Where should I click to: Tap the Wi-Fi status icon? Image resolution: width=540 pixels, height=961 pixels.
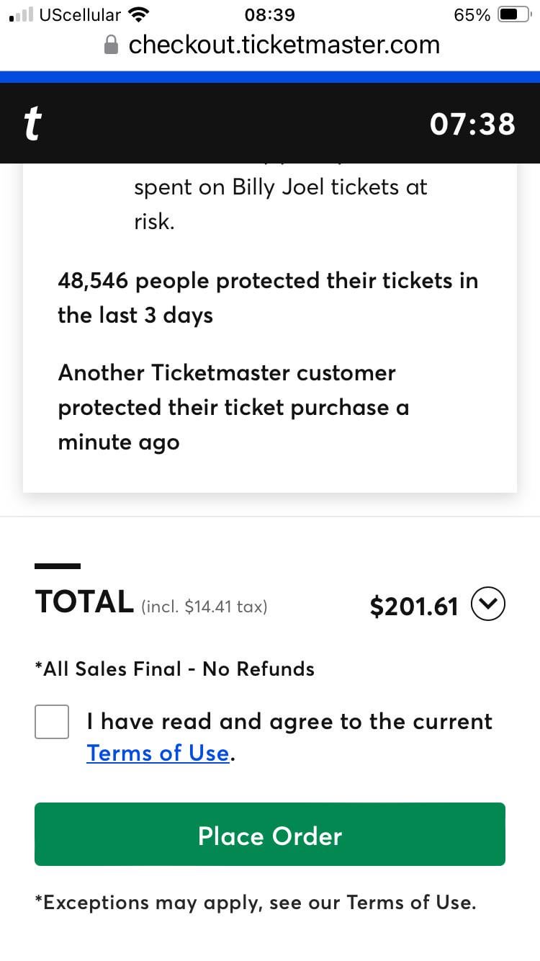click(138, 14)
